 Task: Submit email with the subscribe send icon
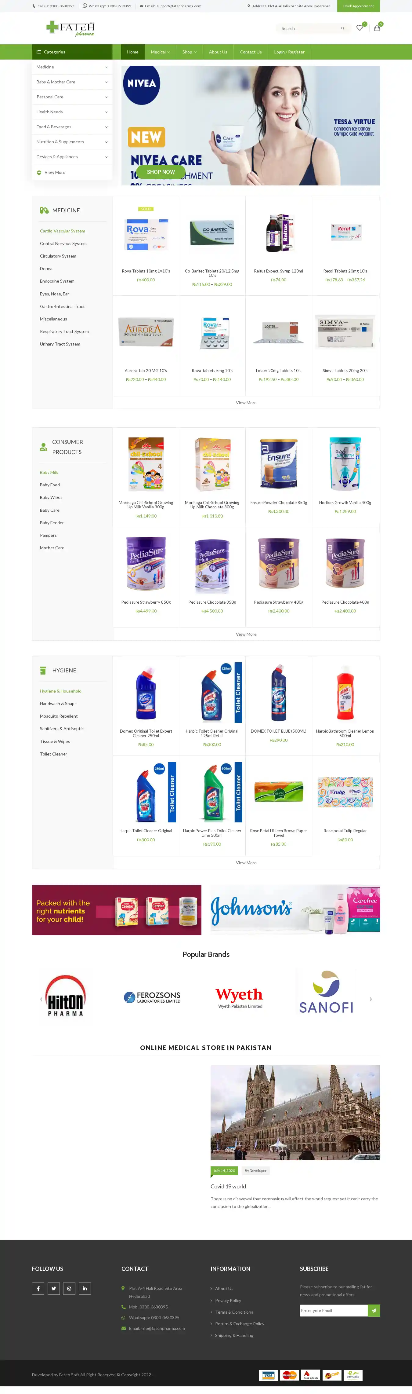(x=374, y=1310)
